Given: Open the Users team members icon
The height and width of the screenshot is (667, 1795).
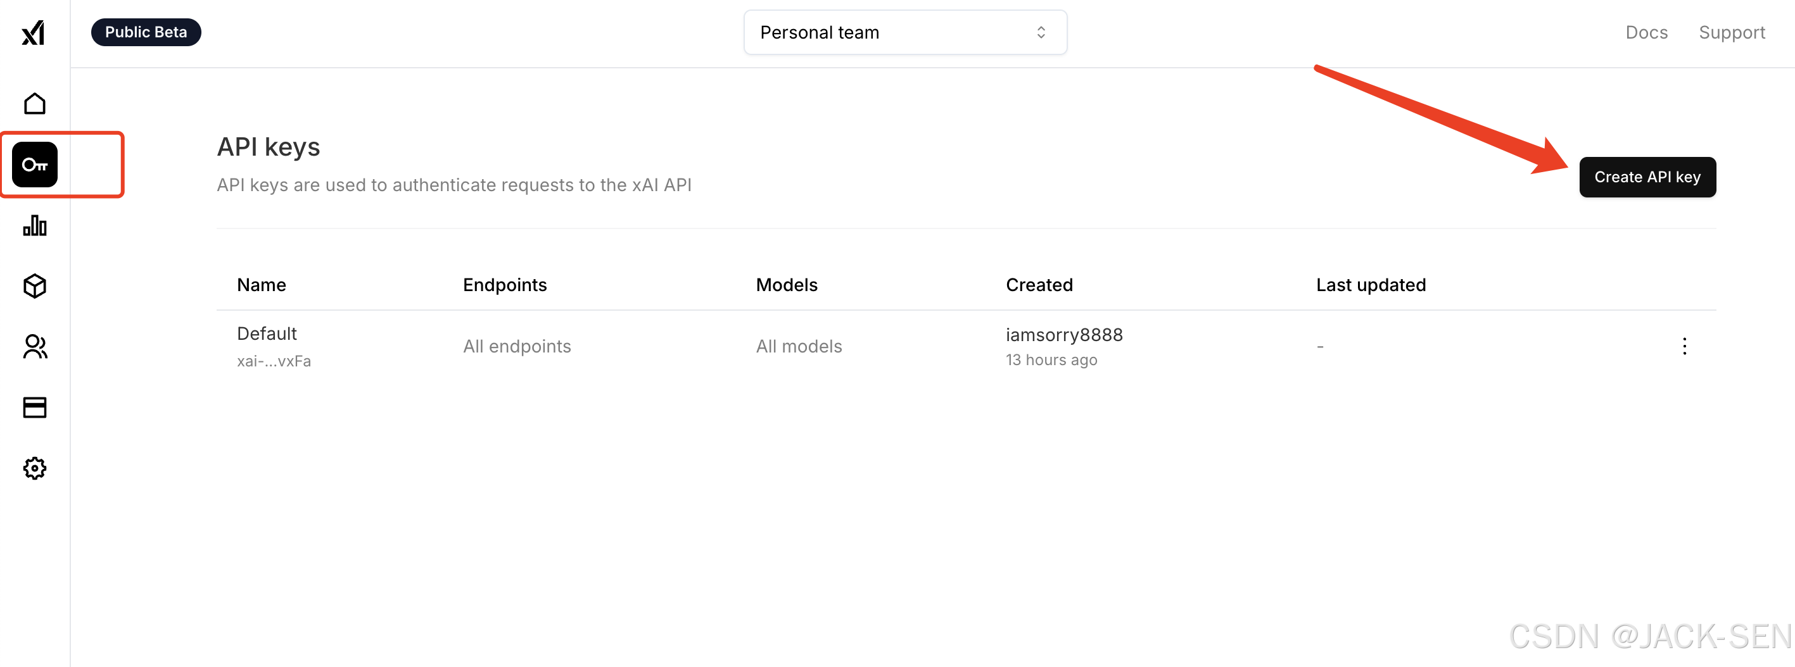Looking at the screenshot, I should tap(35, 347).
